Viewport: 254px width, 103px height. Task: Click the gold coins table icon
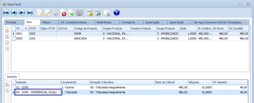tap(90, 13)
